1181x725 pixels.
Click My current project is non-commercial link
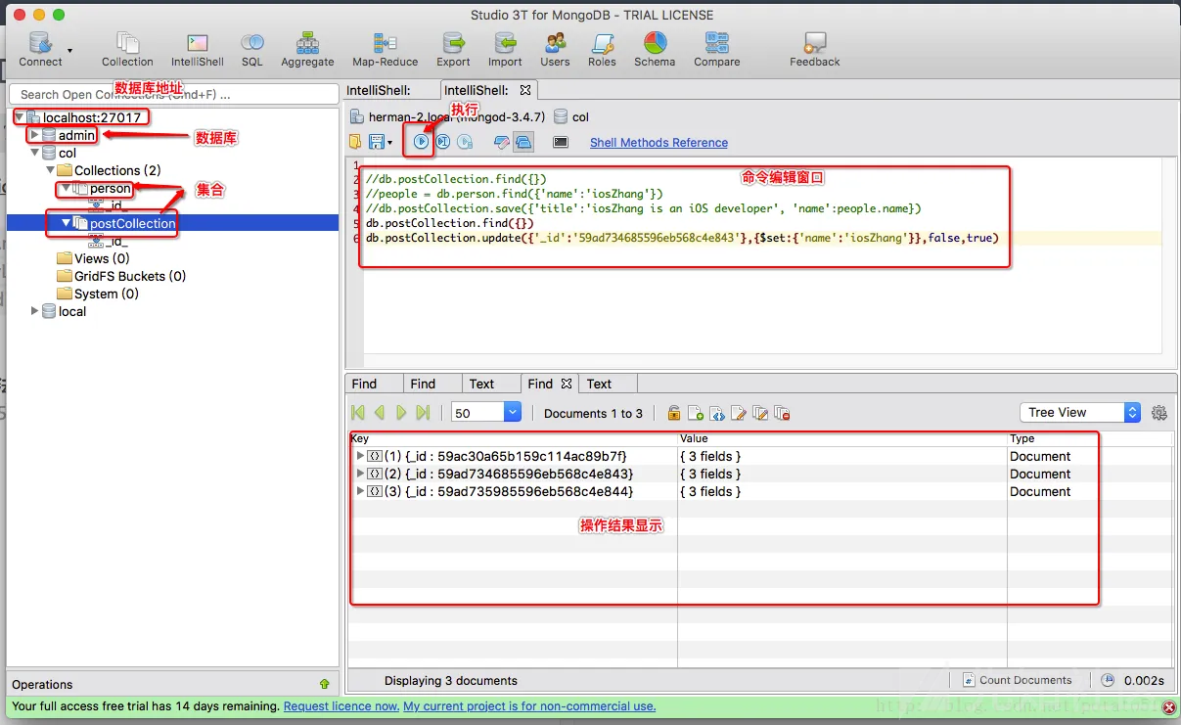click(529, 705)
